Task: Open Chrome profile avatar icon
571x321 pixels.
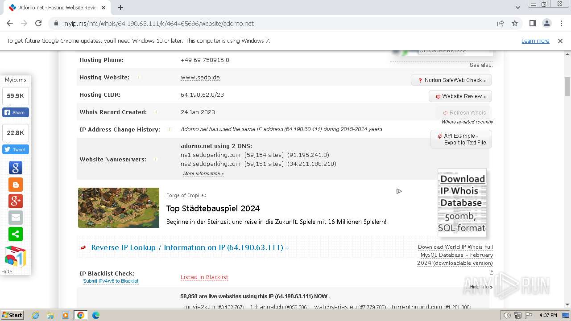Action: tap(547, 23)
